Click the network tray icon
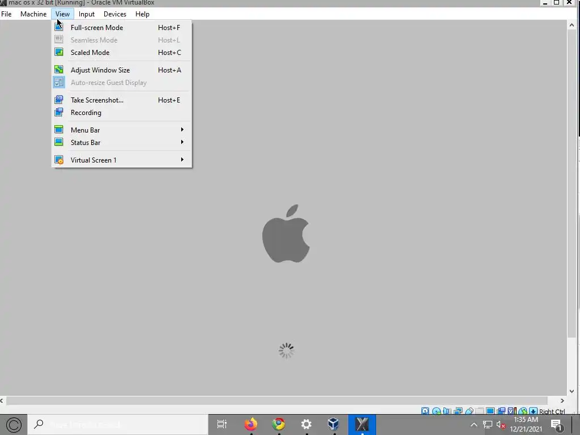Viewport: 580px width, 435px height. click(488, 425)
